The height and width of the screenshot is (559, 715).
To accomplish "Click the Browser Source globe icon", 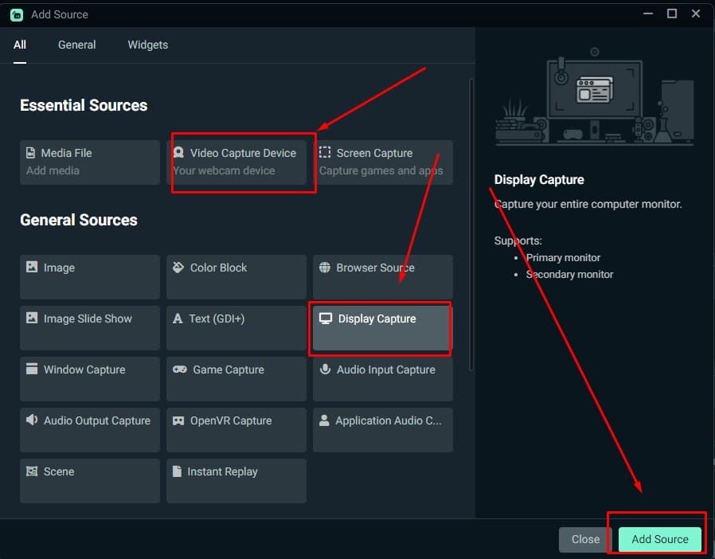I will (325, 268).
